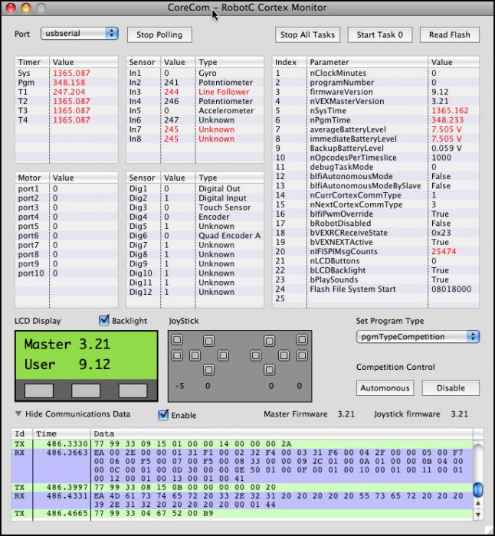
Task: Click the Motor column header
Action: tap(32, 178)
